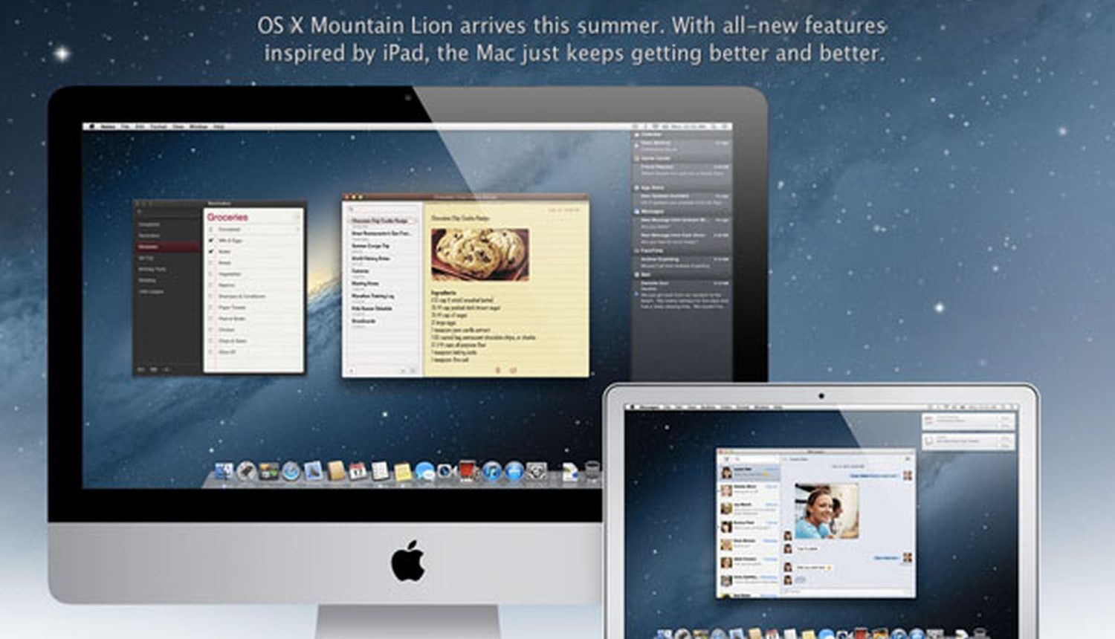The width and height of the screenshot is (1115, 639).
Task: Open Photo Booth icon in iMac dock
Action: point(468,470)
